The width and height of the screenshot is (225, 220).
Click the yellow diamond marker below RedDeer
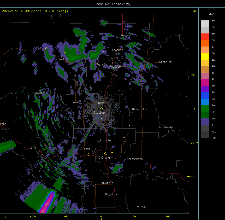[111, 73]
